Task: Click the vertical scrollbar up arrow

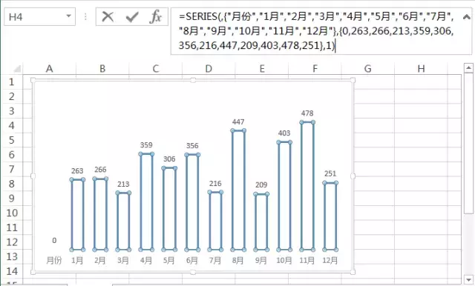Action: tap(468, 68)
